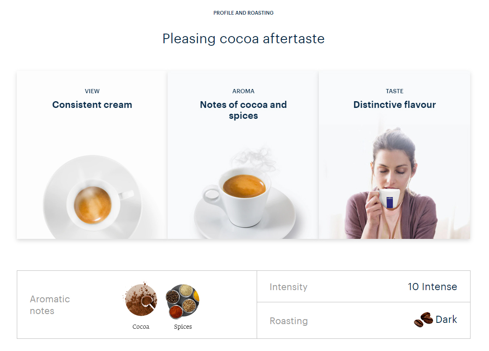Click the Roasting row label
Screen dimensions: 489x351
[x=289, y=321]
